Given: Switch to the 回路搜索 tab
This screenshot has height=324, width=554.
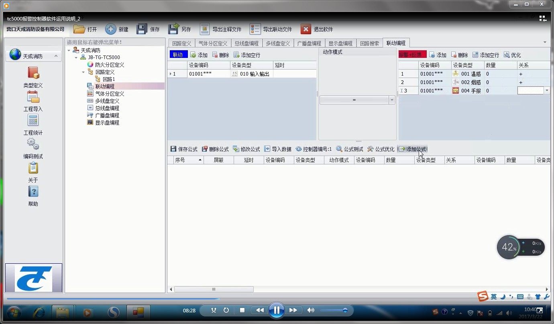Looking at the screenshot, I should 369,43.
